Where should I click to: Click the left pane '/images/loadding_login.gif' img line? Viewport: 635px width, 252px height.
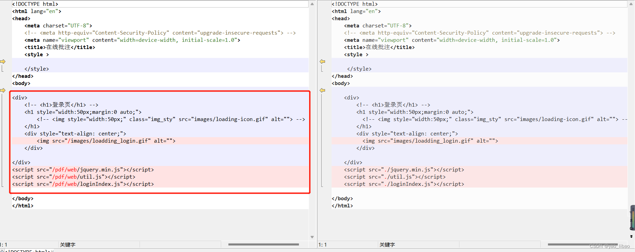point(106,141)
